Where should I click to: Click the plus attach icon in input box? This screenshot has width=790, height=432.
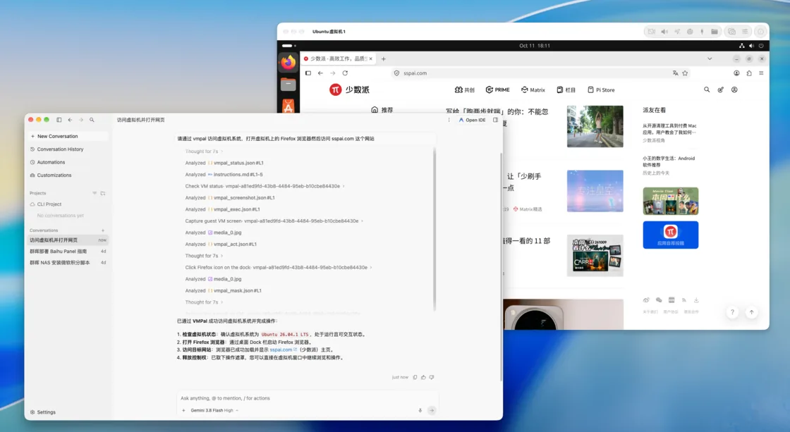coord(183,410)
